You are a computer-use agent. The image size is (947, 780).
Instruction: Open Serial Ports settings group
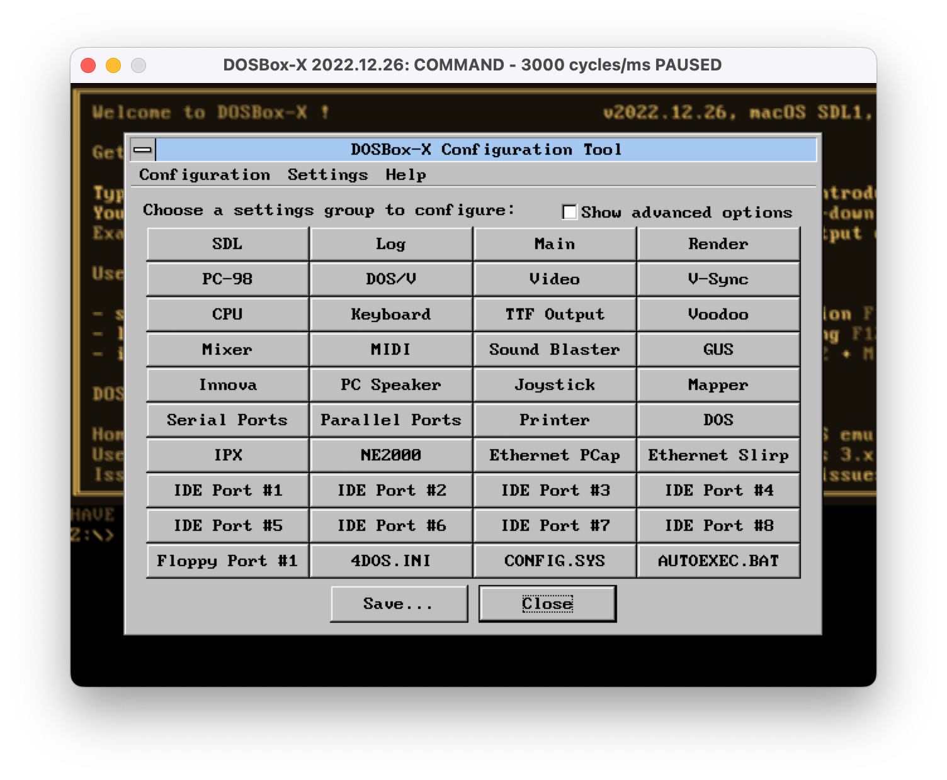tap(227, 420)
